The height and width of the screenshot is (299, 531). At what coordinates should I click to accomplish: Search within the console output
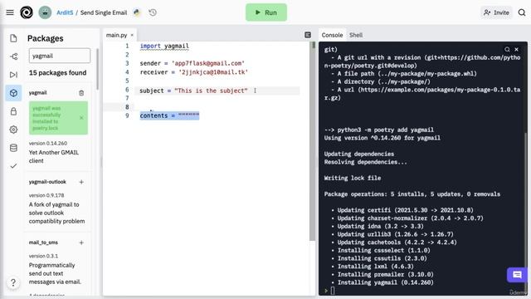507,50
